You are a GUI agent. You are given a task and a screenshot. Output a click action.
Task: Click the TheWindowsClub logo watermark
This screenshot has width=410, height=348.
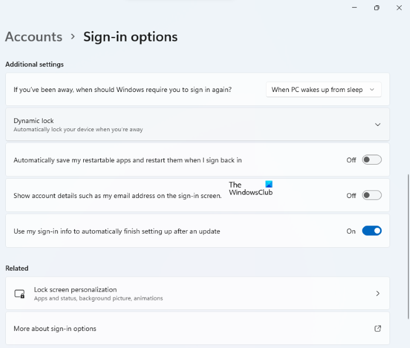(251, 188)
